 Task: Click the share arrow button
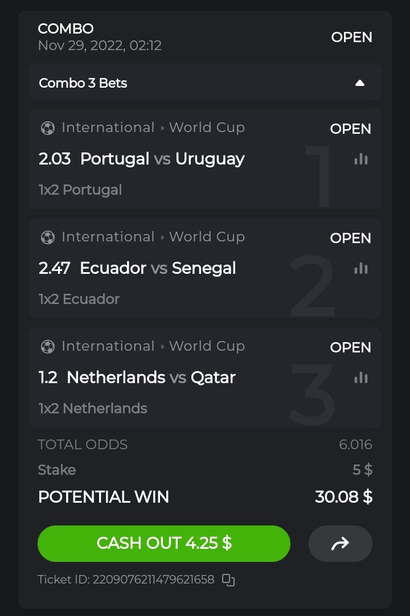coord(340,544)
